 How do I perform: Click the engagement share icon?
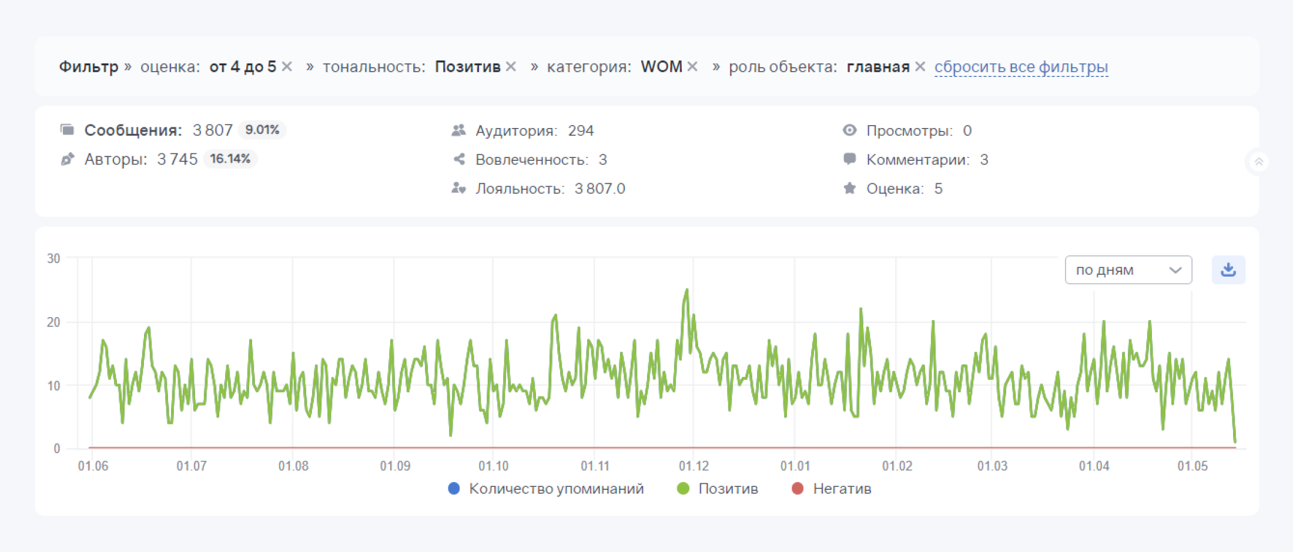459,159
